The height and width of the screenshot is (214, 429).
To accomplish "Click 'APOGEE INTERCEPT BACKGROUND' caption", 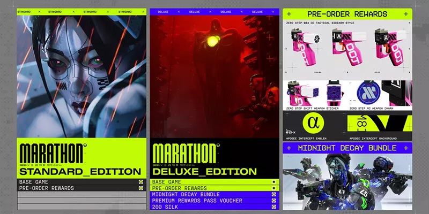I will click(x=373, y=139).
